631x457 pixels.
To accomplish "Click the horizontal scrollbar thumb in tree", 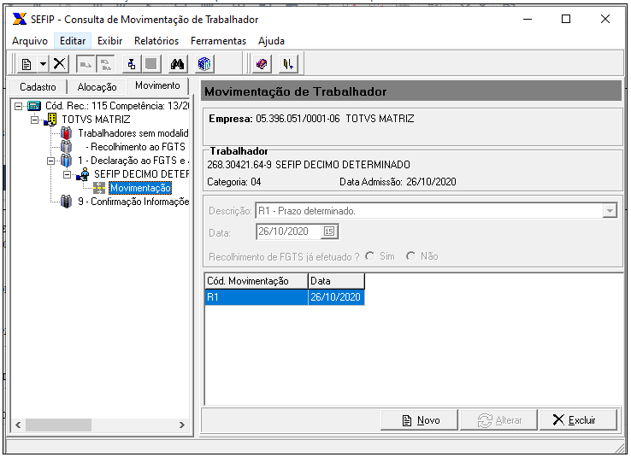I will (58, 425).
